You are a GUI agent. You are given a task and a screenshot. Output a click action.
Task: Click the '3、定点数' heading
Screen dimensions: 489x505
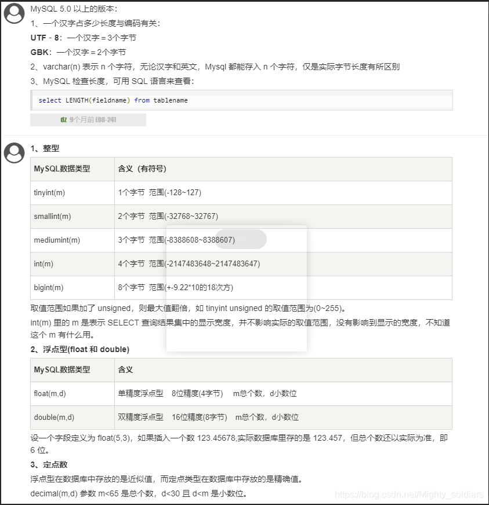click(49, 464)
